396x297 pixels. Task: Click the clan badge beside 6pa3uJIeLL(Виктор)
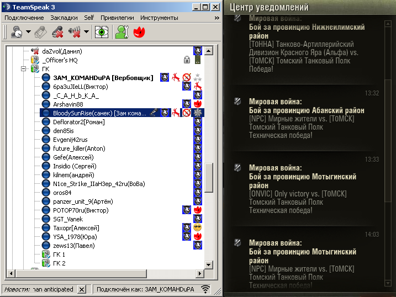coord(187,86)
